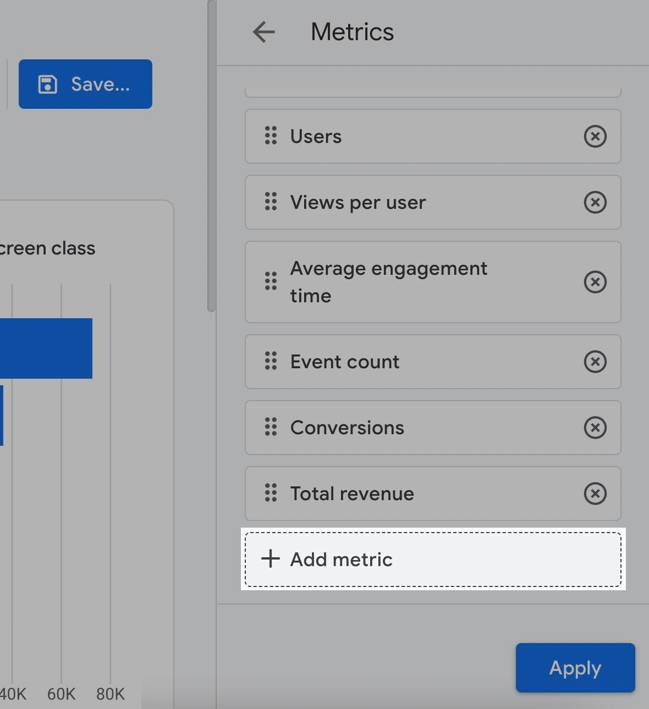Click the 80K axis label

[x=111, y=694]
